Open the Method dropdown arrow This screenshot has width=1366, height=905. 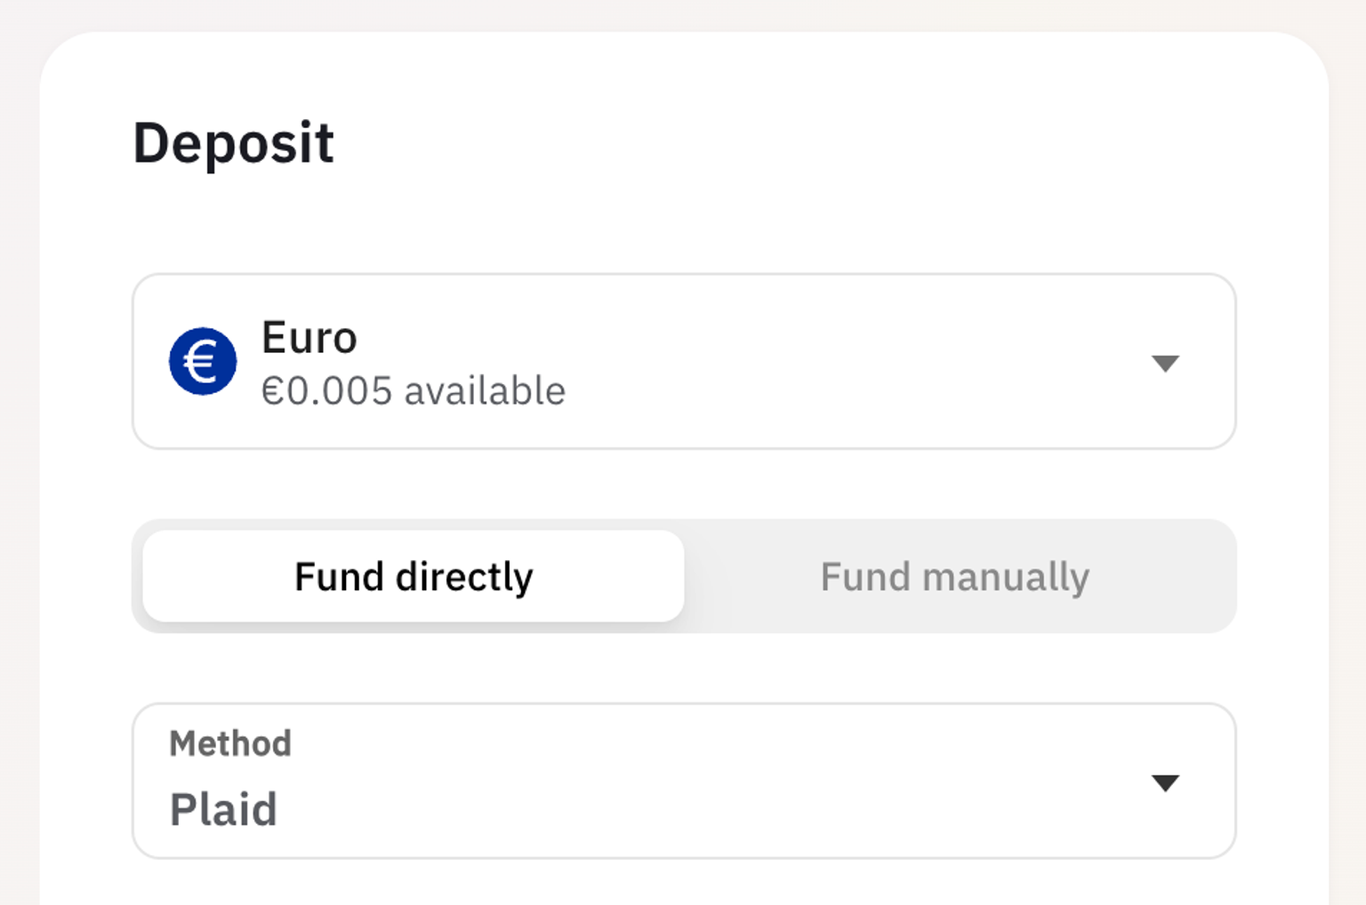click(x=1165, y=782)
